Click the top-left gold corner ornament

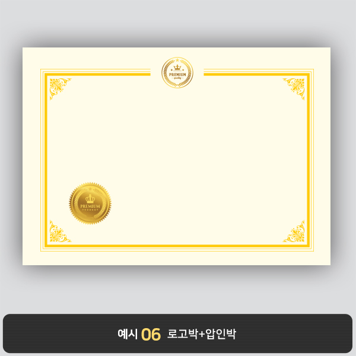pos(61,89)
